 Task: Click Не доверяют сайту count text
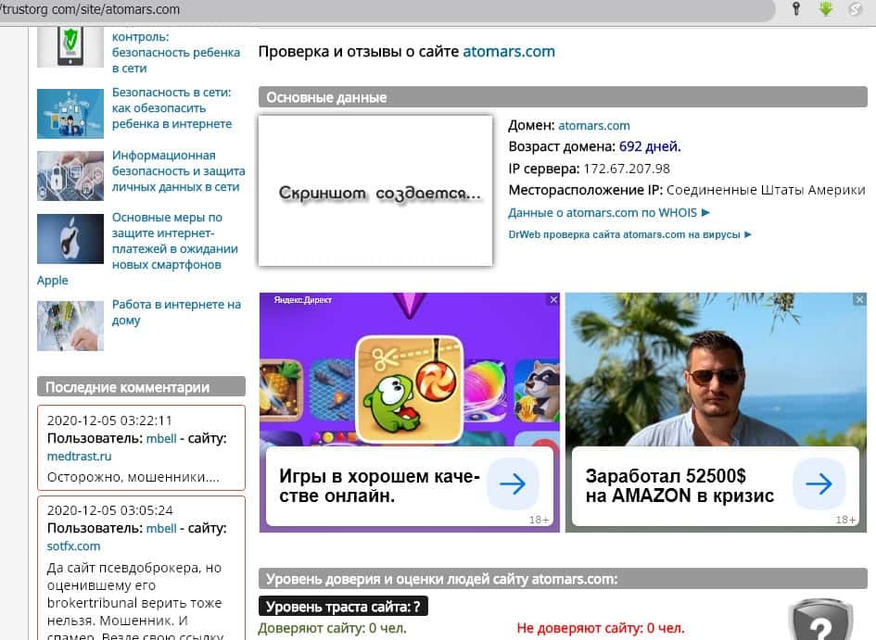(x=601, y=628)
